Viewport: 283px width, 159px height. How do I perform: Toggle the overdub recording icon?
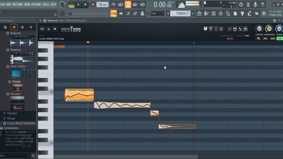click(x=135, y=4)
